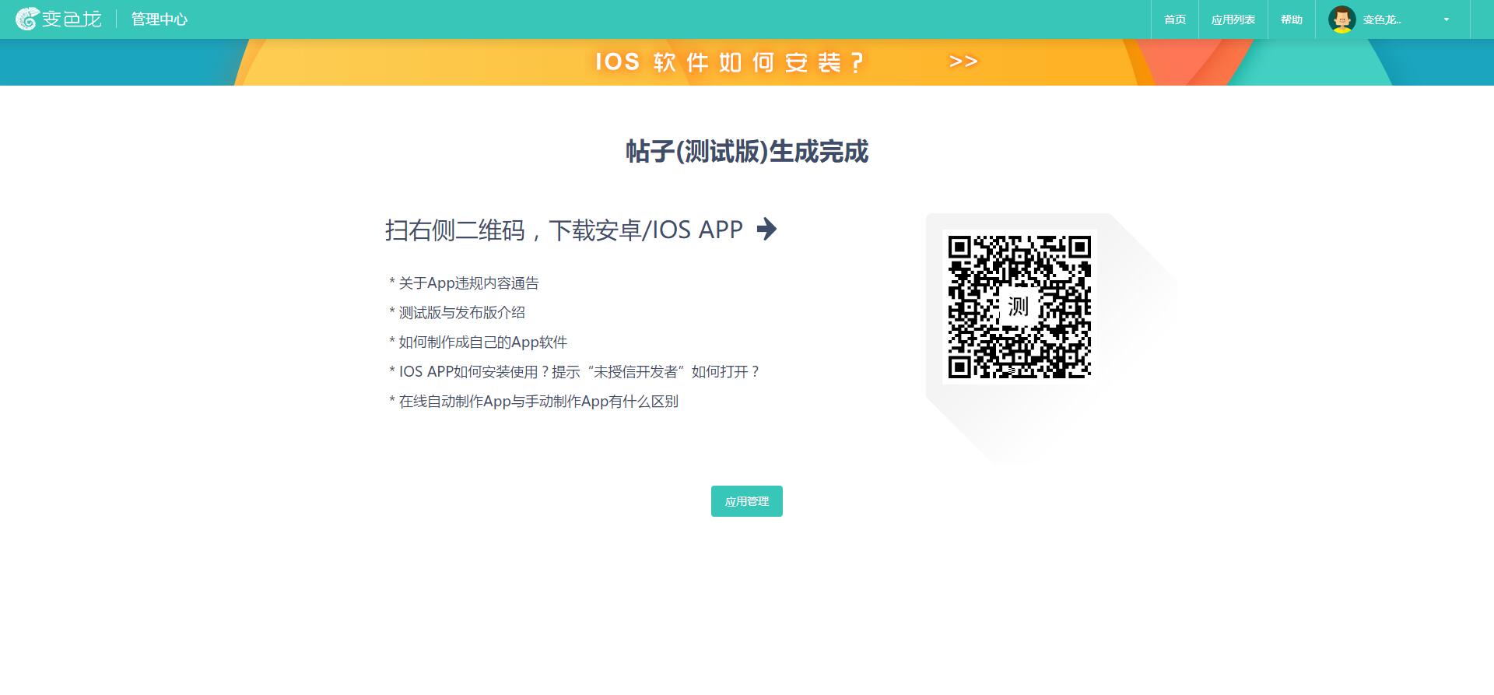Screen dimensions: 1494x695
Task: Open 如何制作成自己的App软件 link
Action: (483, 342)
